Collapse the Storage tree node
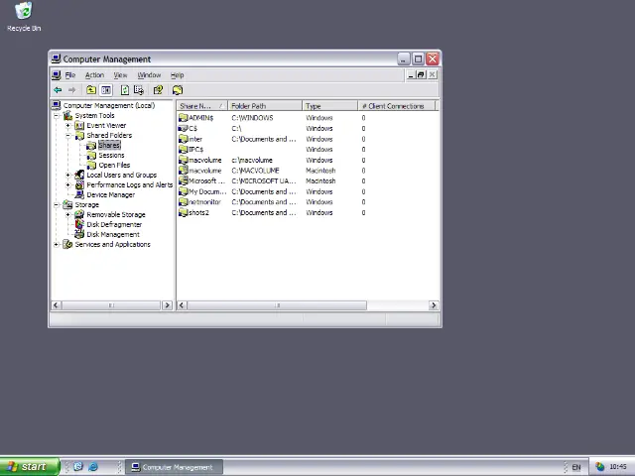The width and height of the screenshot is (635, 476). 57,205
